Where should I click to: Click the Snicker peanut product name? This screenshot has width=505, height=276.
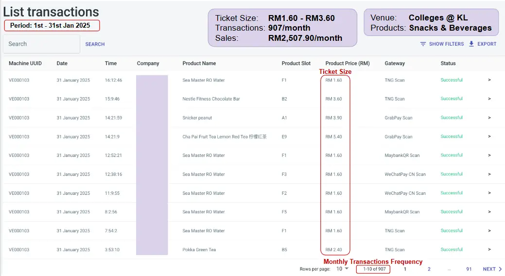coord(197,118)
